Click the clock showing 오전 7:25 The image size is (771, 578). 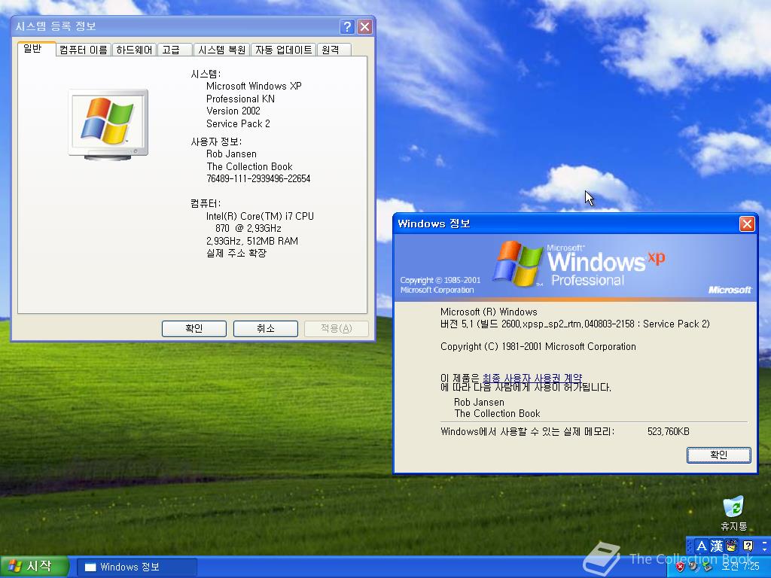tap(740, 567)
